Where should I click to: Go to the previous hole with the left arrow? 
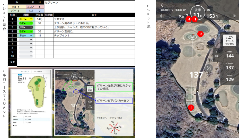coord(161,16)
